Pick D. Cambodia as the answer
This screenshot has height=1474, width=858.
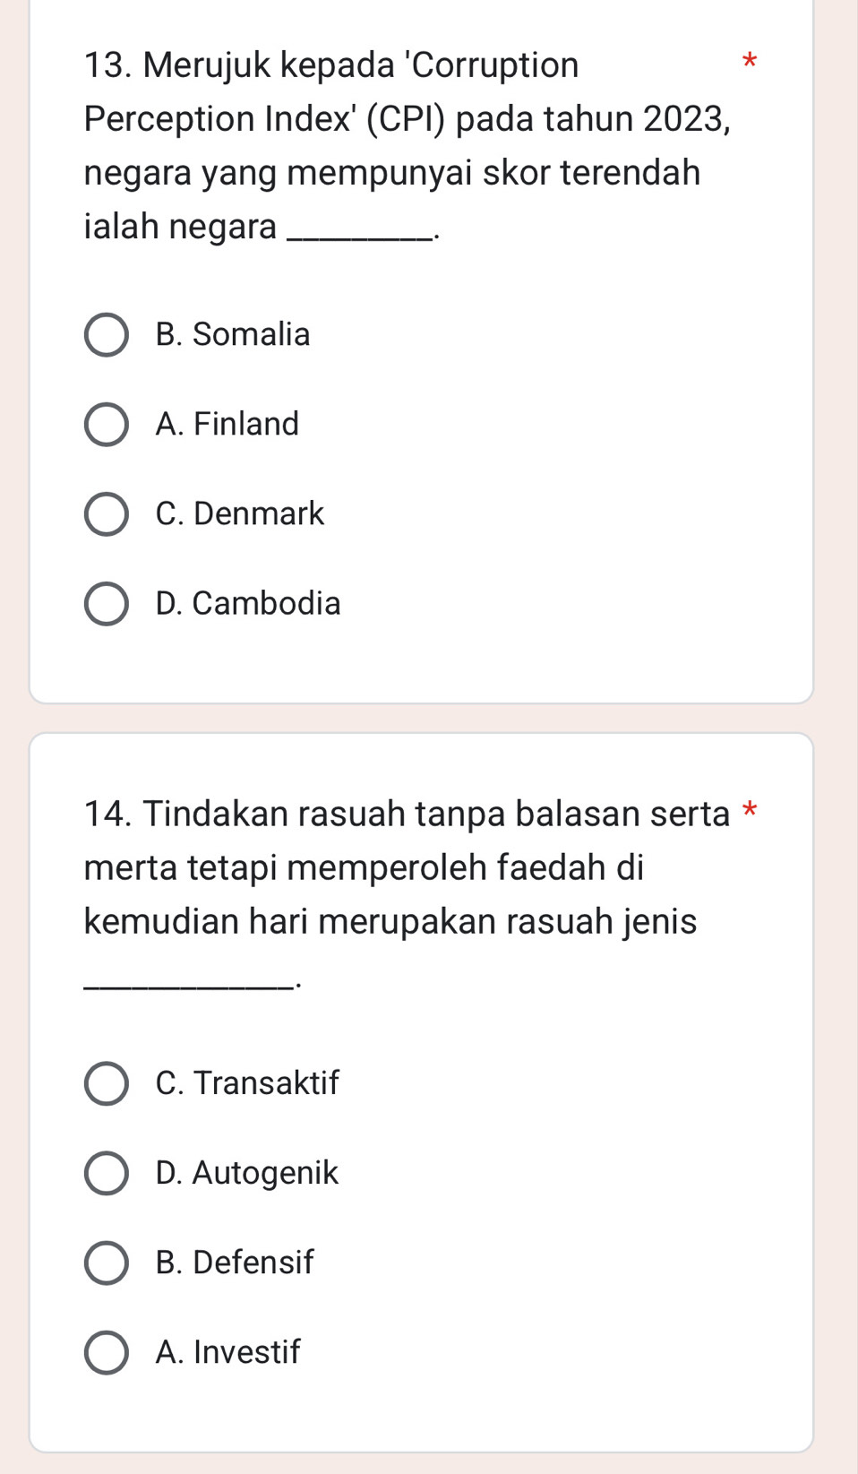pos(105,603)
